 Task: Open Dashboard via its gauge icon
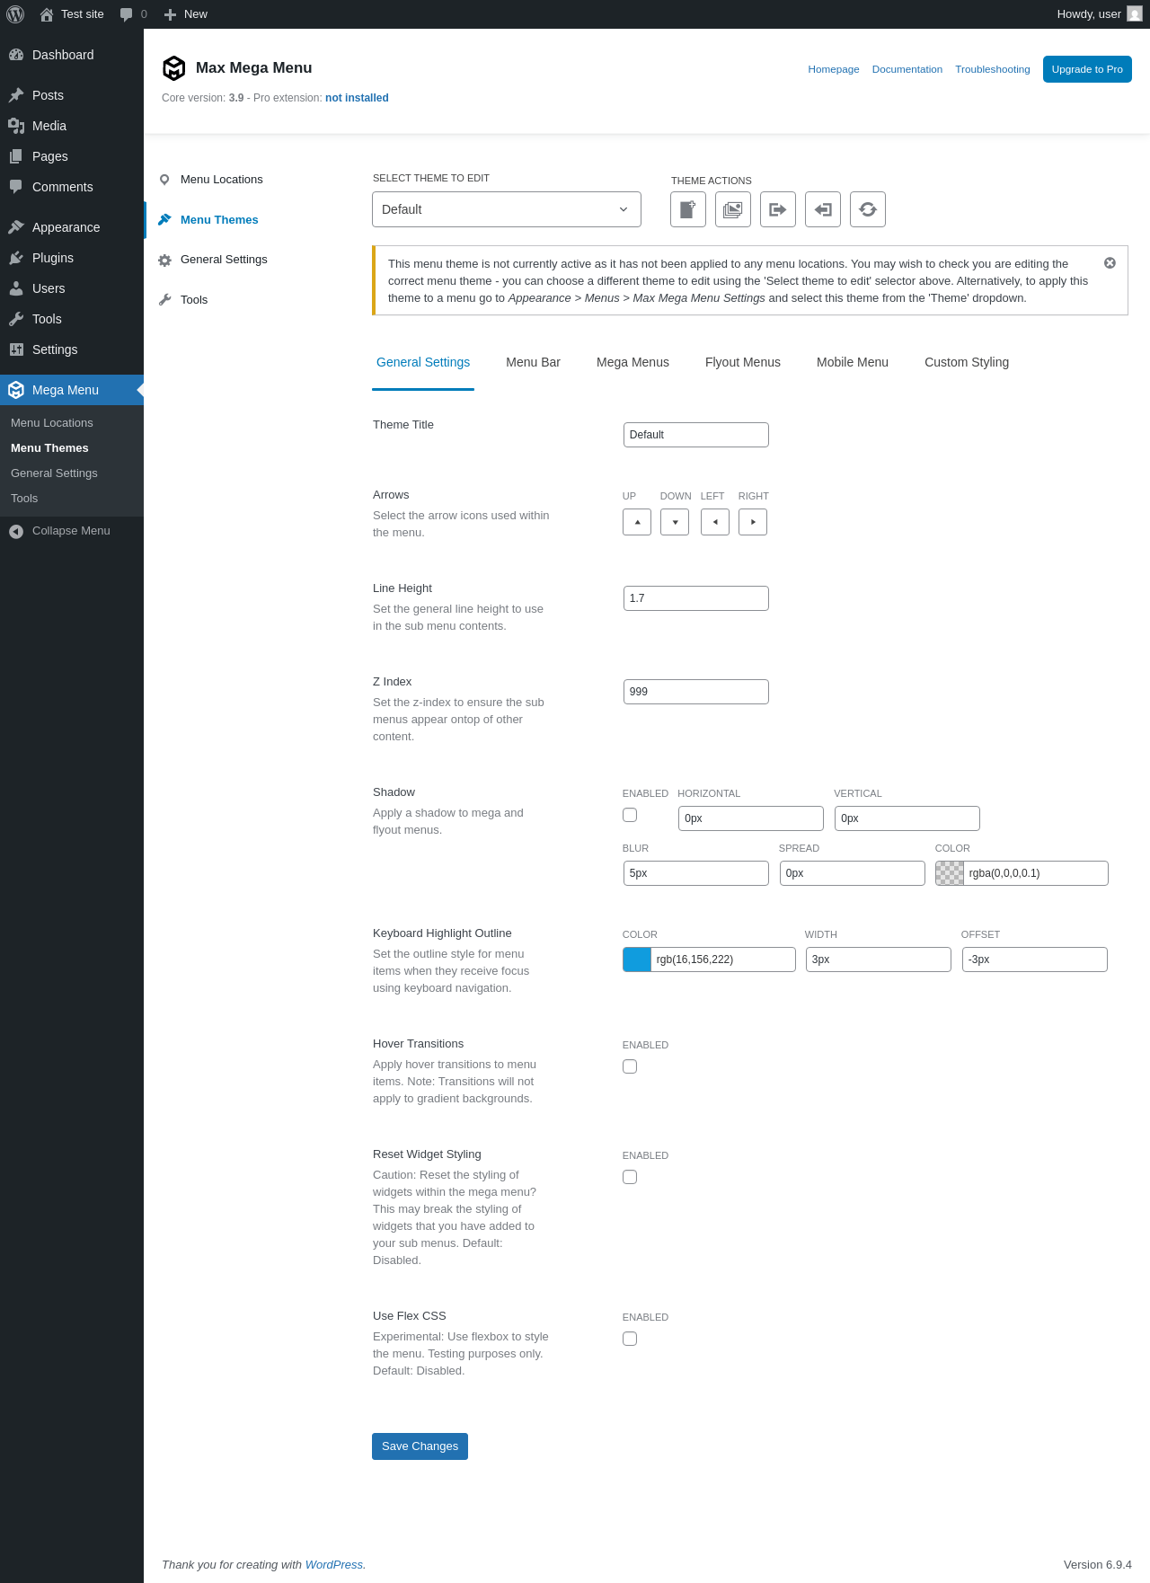(x=16, y=55)
